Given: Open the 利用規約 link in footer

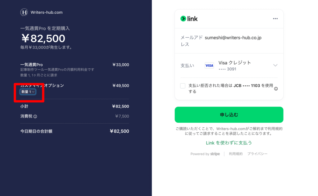Looking at the screenshot, I should coord(236,154).
